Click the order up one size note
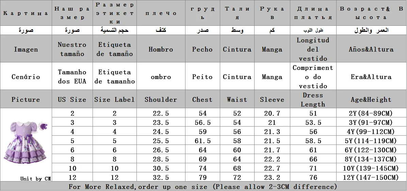Screen dimensions: 407x191 [x=203, y=187]
